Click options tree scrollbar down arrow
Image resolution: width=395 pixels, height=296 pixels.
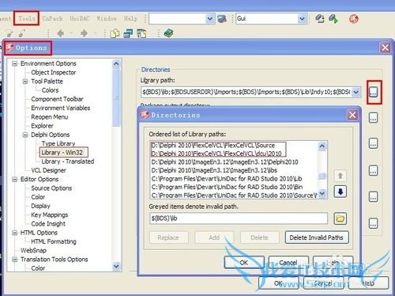click(x=116, y=267)
